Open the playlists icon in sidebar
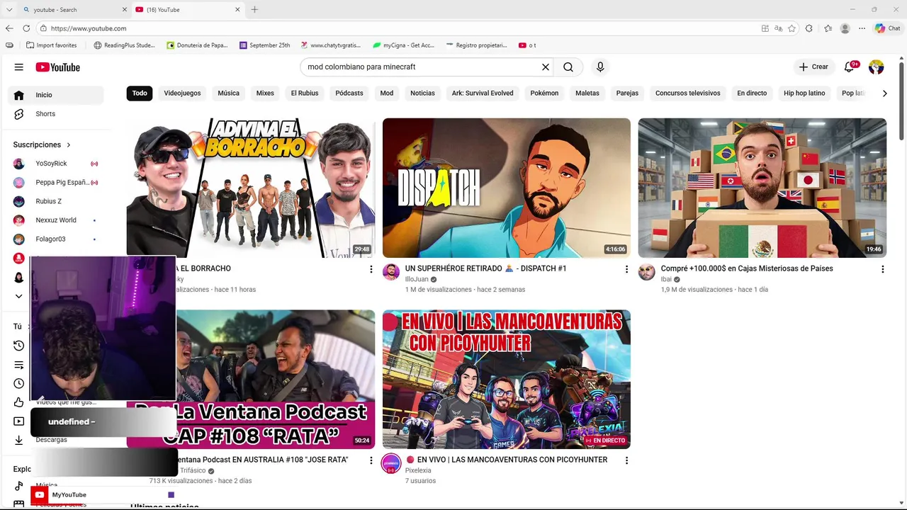The height and width of the screenshot is (510, 907). coord(19,365)
